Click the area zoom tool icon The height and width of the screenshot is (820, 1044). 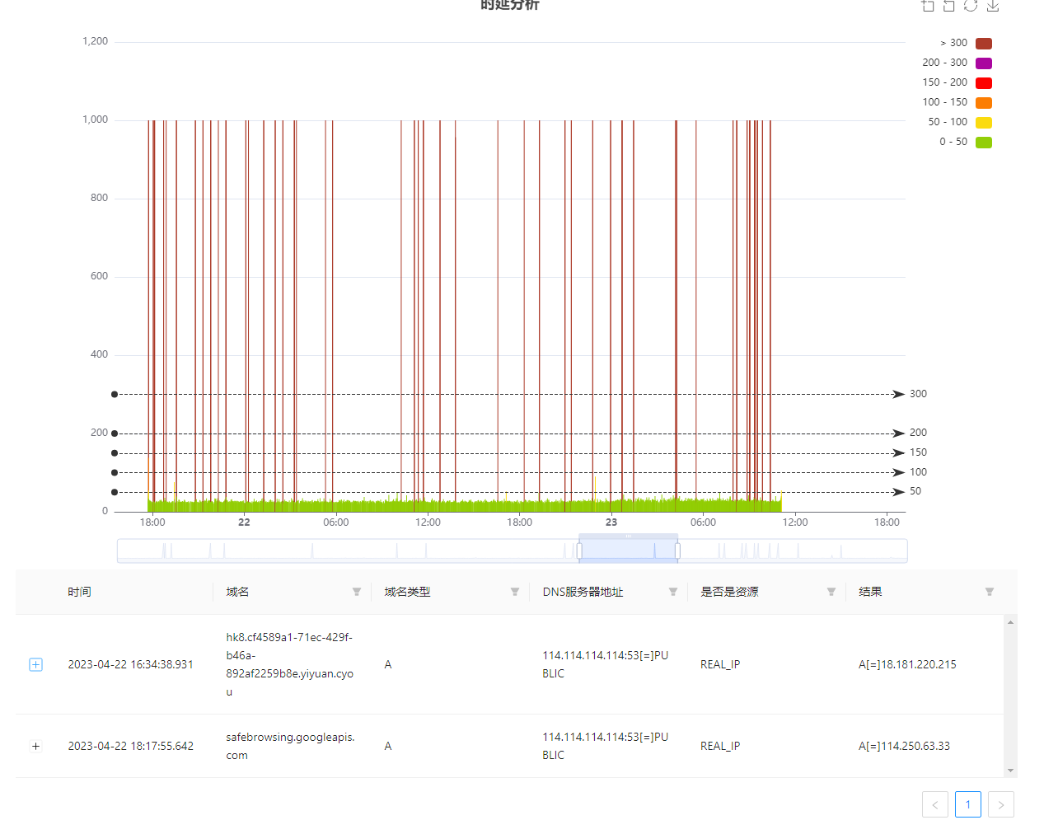[928, 6]
